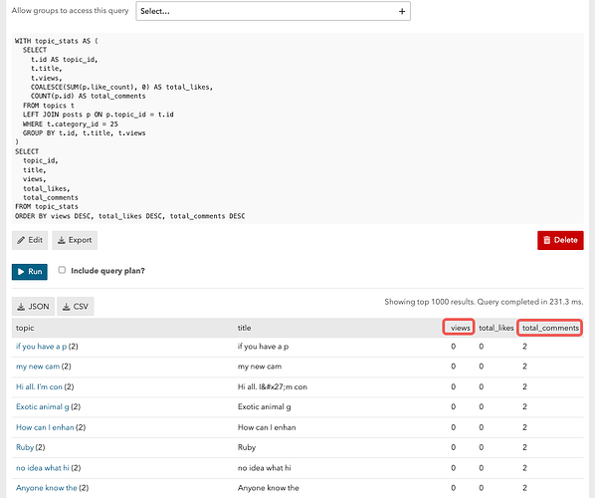
Task: Click title cell 'Exotic animal g'
Action: 264,406
